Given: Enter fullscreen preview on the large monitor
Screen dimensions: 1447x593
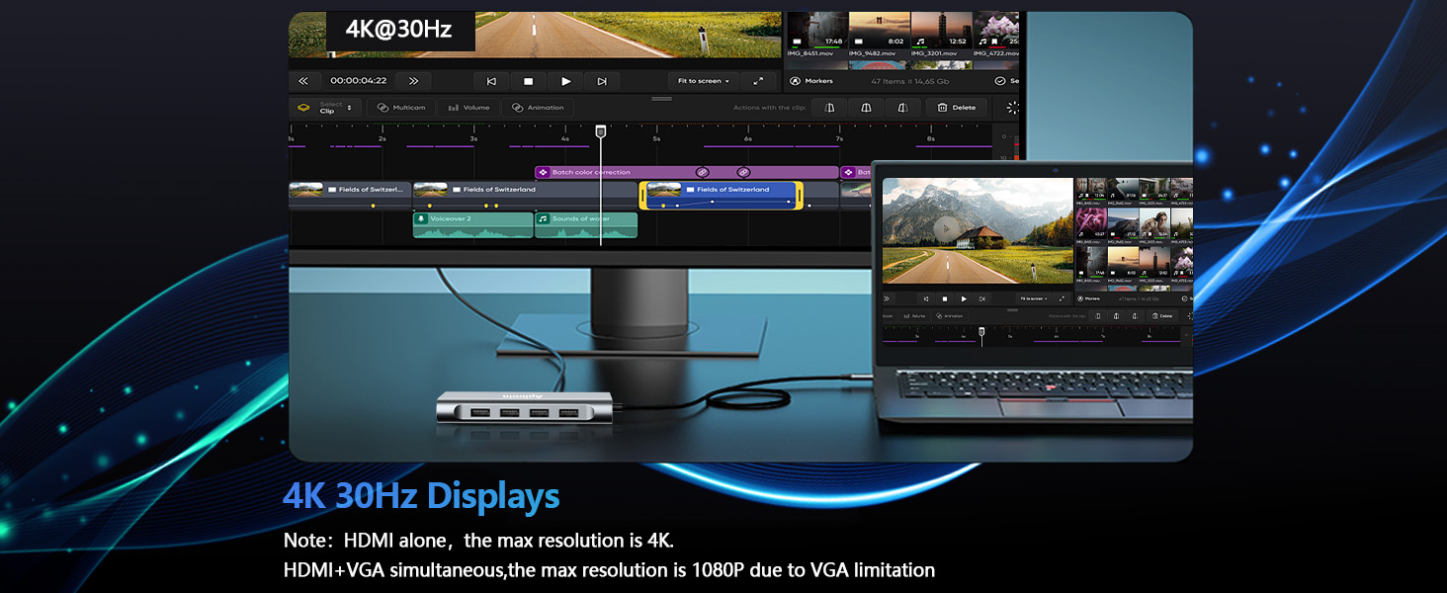Looking at the screenshot, I should pyautogui.click(x=758, y=81).
